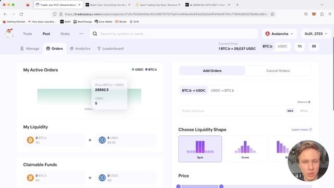Switch to Orders tab
This screenshot has width=334, height=188.
tap(54, 49)
